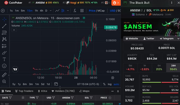Collapse the drawing toolbar arrow

coord(9,75)
